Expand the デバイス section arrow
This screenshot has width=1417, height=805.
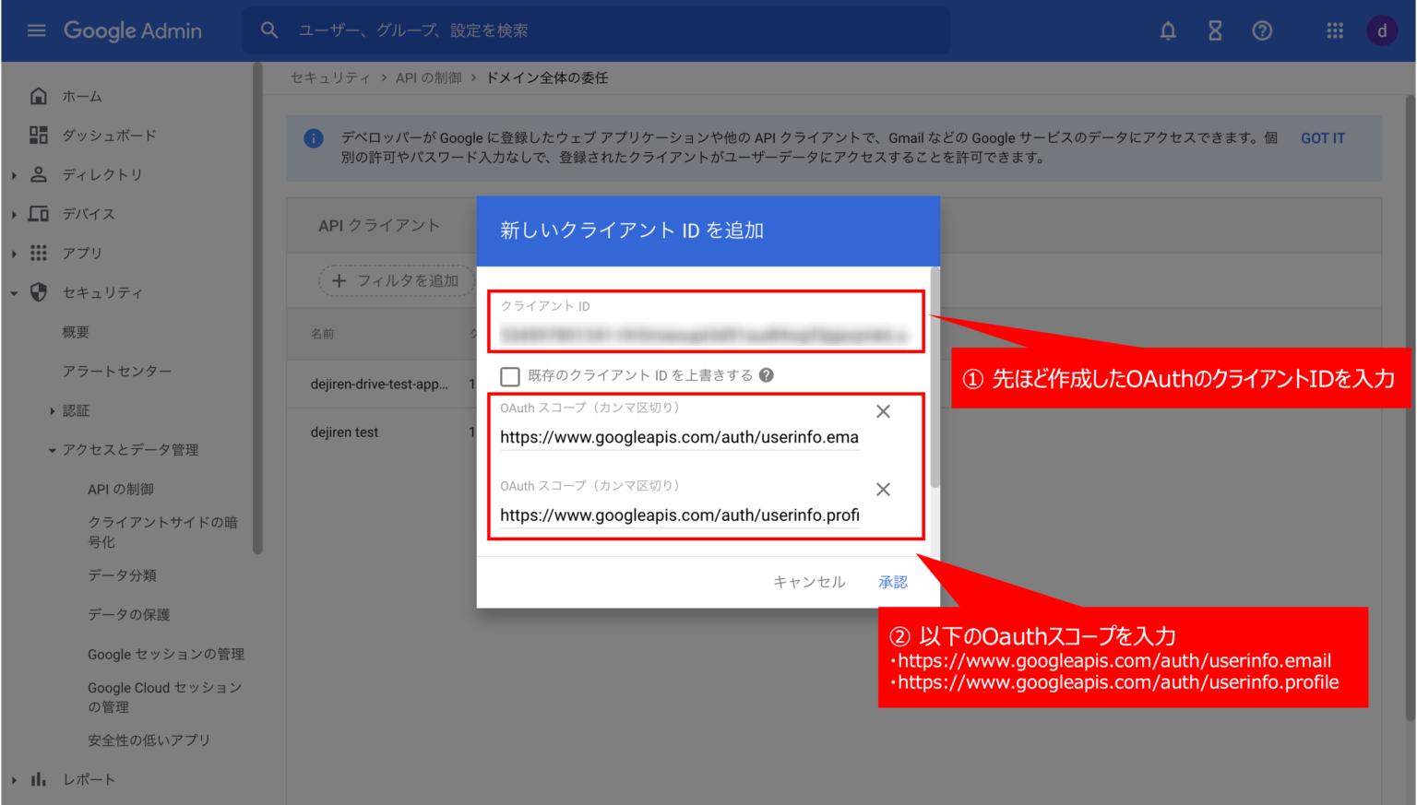14,214
